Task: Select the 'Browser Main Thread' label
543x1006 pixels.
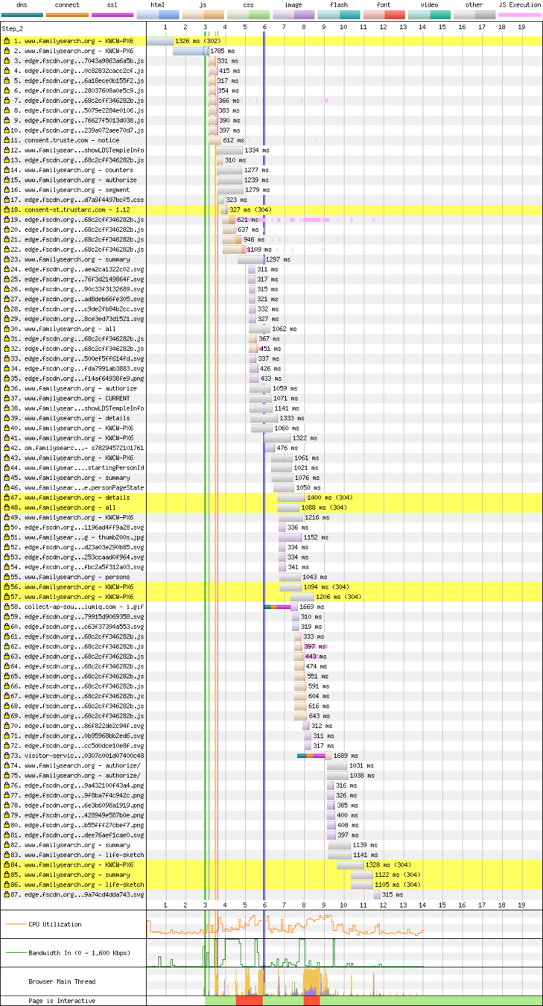Action: 63,981
